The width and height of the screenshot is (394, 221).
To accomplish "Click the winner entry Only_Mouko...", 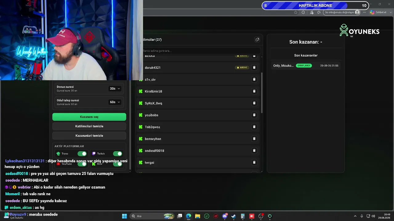I will [x=283, y=66].
